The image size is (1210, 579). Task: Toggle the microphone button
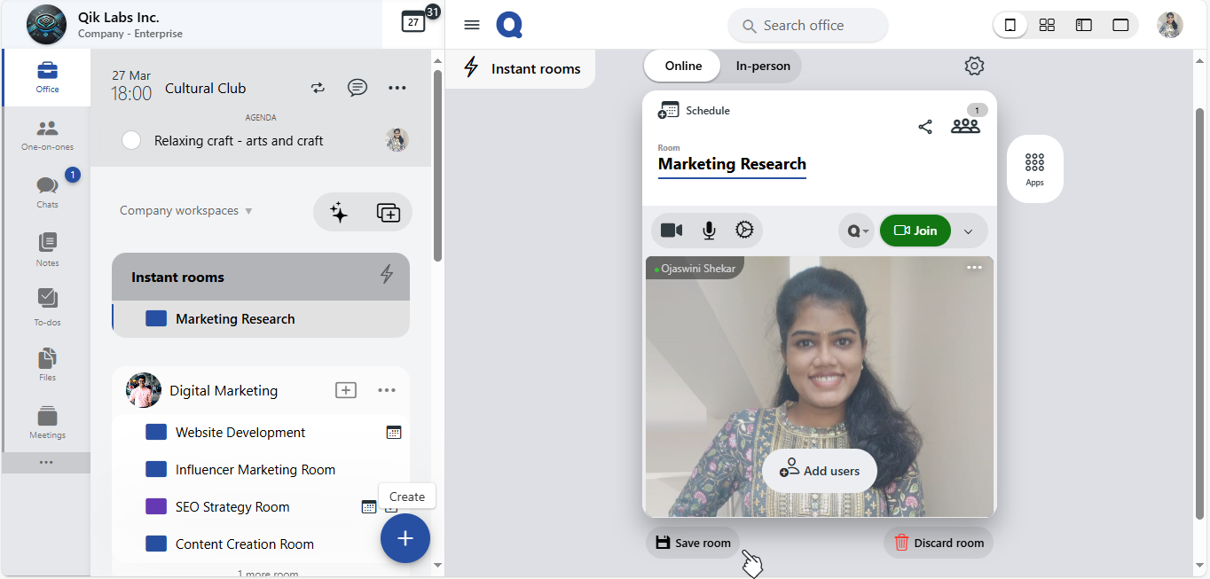pos(709,231)
